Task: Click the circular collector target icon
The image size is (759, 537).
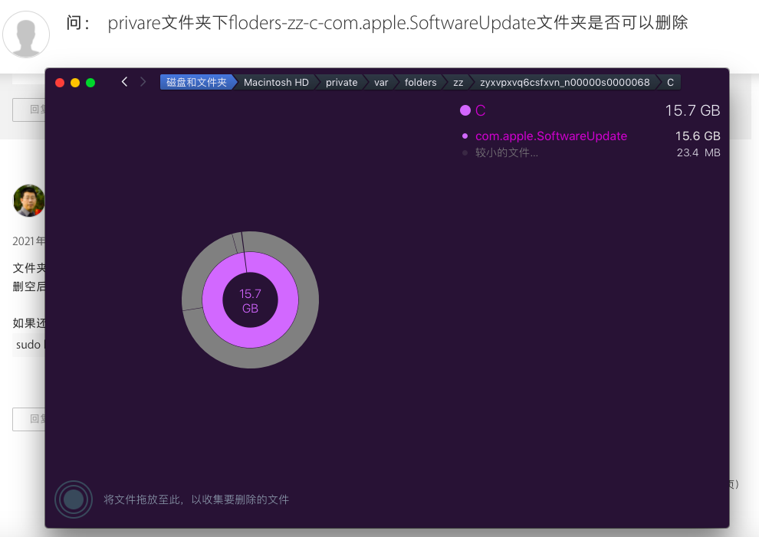Action: (x=74, y=499)
